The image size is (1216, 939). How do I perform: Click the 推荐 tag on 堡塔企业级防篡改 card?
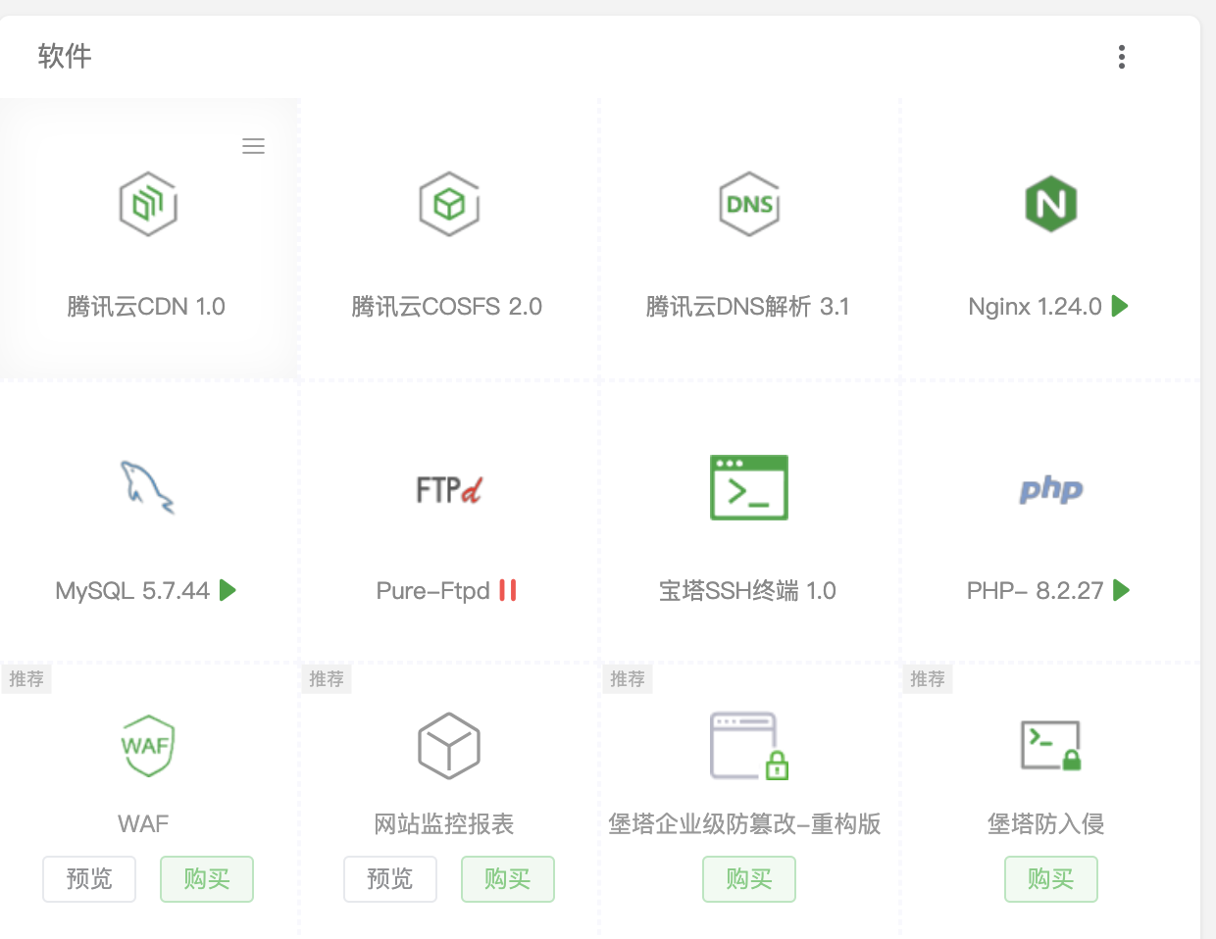click(628, 678)
